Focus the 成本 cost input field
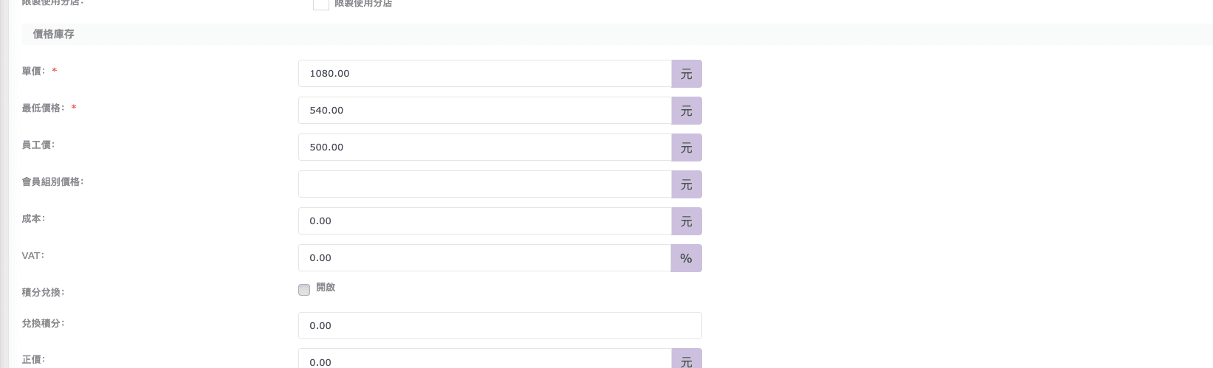 (484, 221)
